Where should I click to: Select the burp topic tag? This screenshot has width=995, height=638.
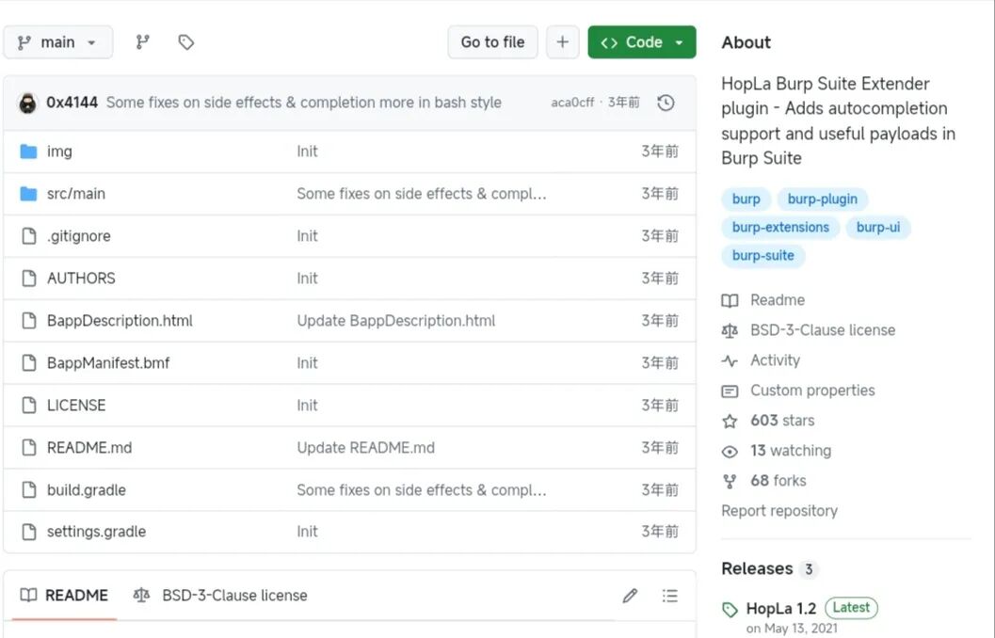[746, 199]
